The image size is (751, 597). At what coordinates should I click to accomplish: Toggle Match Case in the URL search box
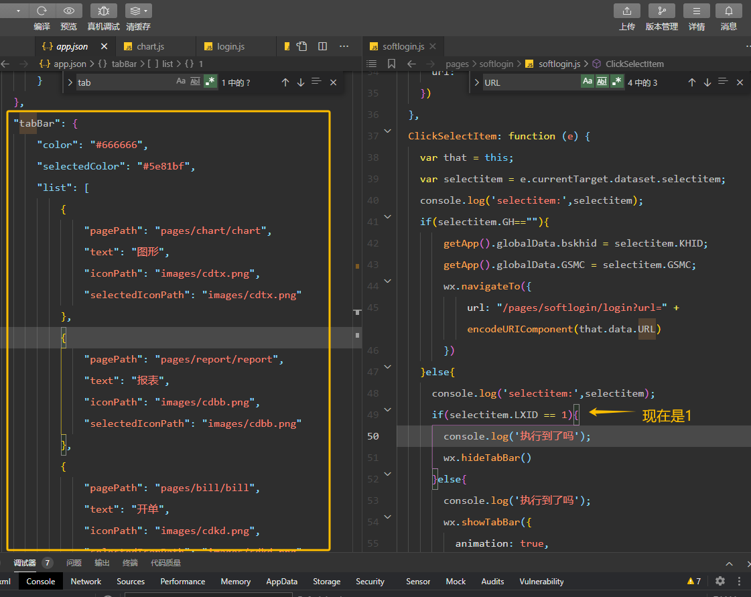coord(587,82)
